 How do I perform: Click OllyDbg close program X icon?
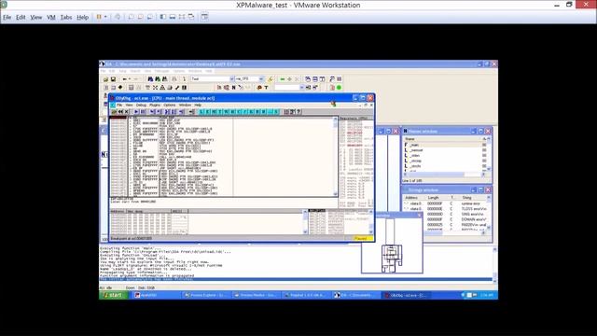tap(127, 112)
